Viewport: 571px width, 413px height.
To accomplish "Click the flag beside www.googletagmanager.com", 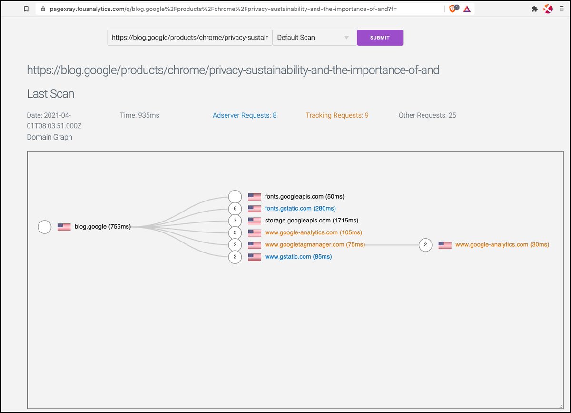I will (255, 245).
